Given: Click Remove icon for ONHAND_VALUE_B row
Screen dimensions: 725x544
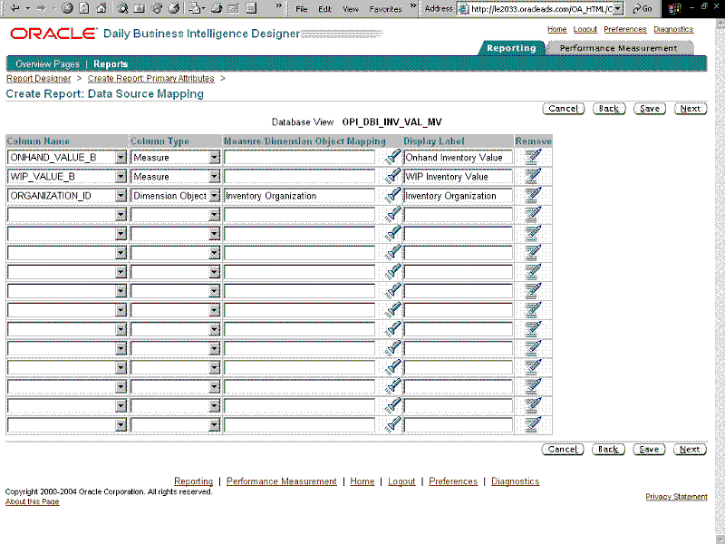Looking at the screenshot, I should coord(533,157).
